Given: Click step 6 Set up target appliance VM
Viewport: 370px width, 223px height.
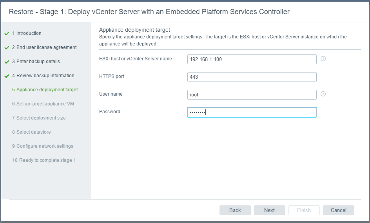Looking at the screenshot, I should (x=43, y=104).
